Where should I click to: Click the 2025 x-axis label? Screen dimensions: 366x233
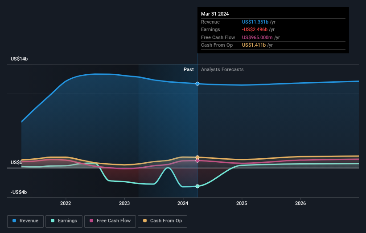pyautogui.click(x=242, y=204)
